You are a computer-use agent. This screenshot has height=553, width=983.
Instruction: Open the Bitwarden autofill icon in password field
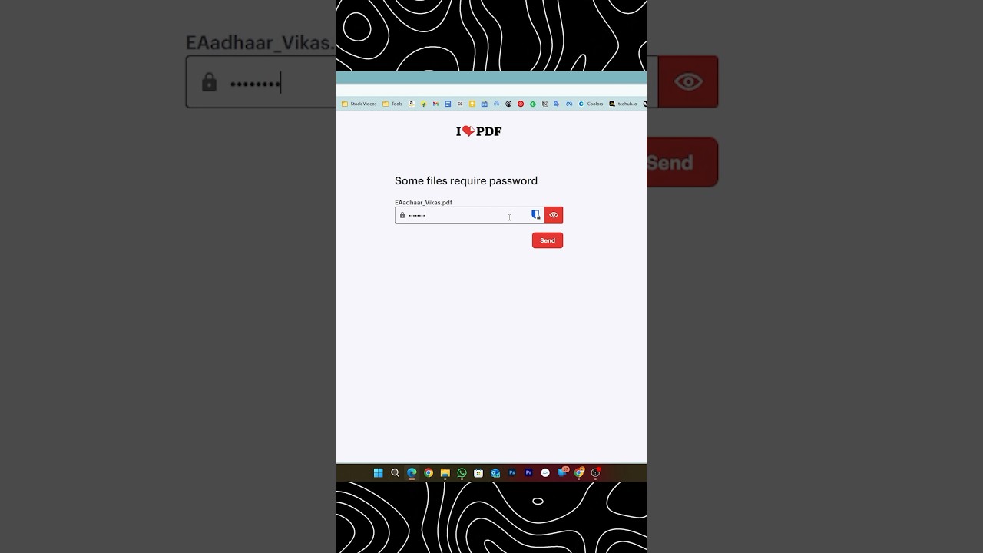535,215
